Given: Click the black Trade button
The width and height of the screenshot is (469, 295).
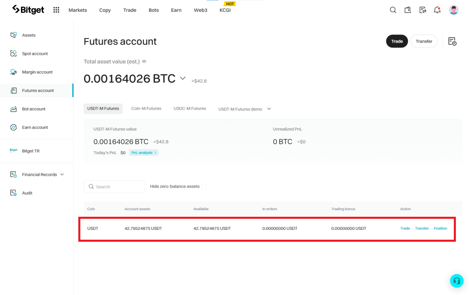Looking at the screenshot, I should pos(397,41).
